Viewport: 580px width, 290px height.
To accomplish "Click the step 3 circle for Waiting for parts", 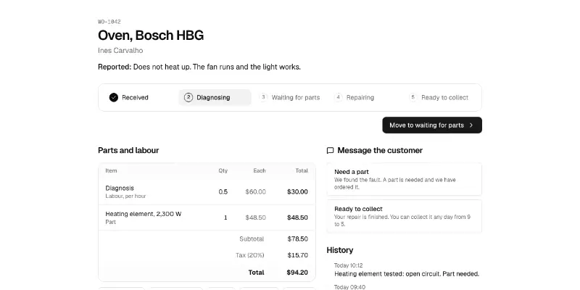I will (x=263, y=97).
